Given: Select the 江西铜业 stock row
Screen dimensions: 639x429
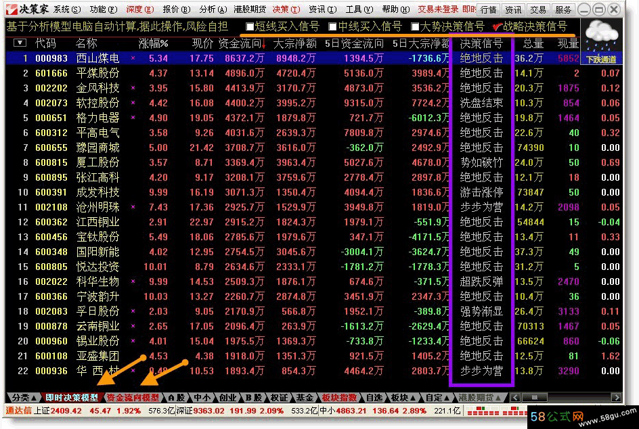Looking at the screenshot, I should click(x=313, y=222).
